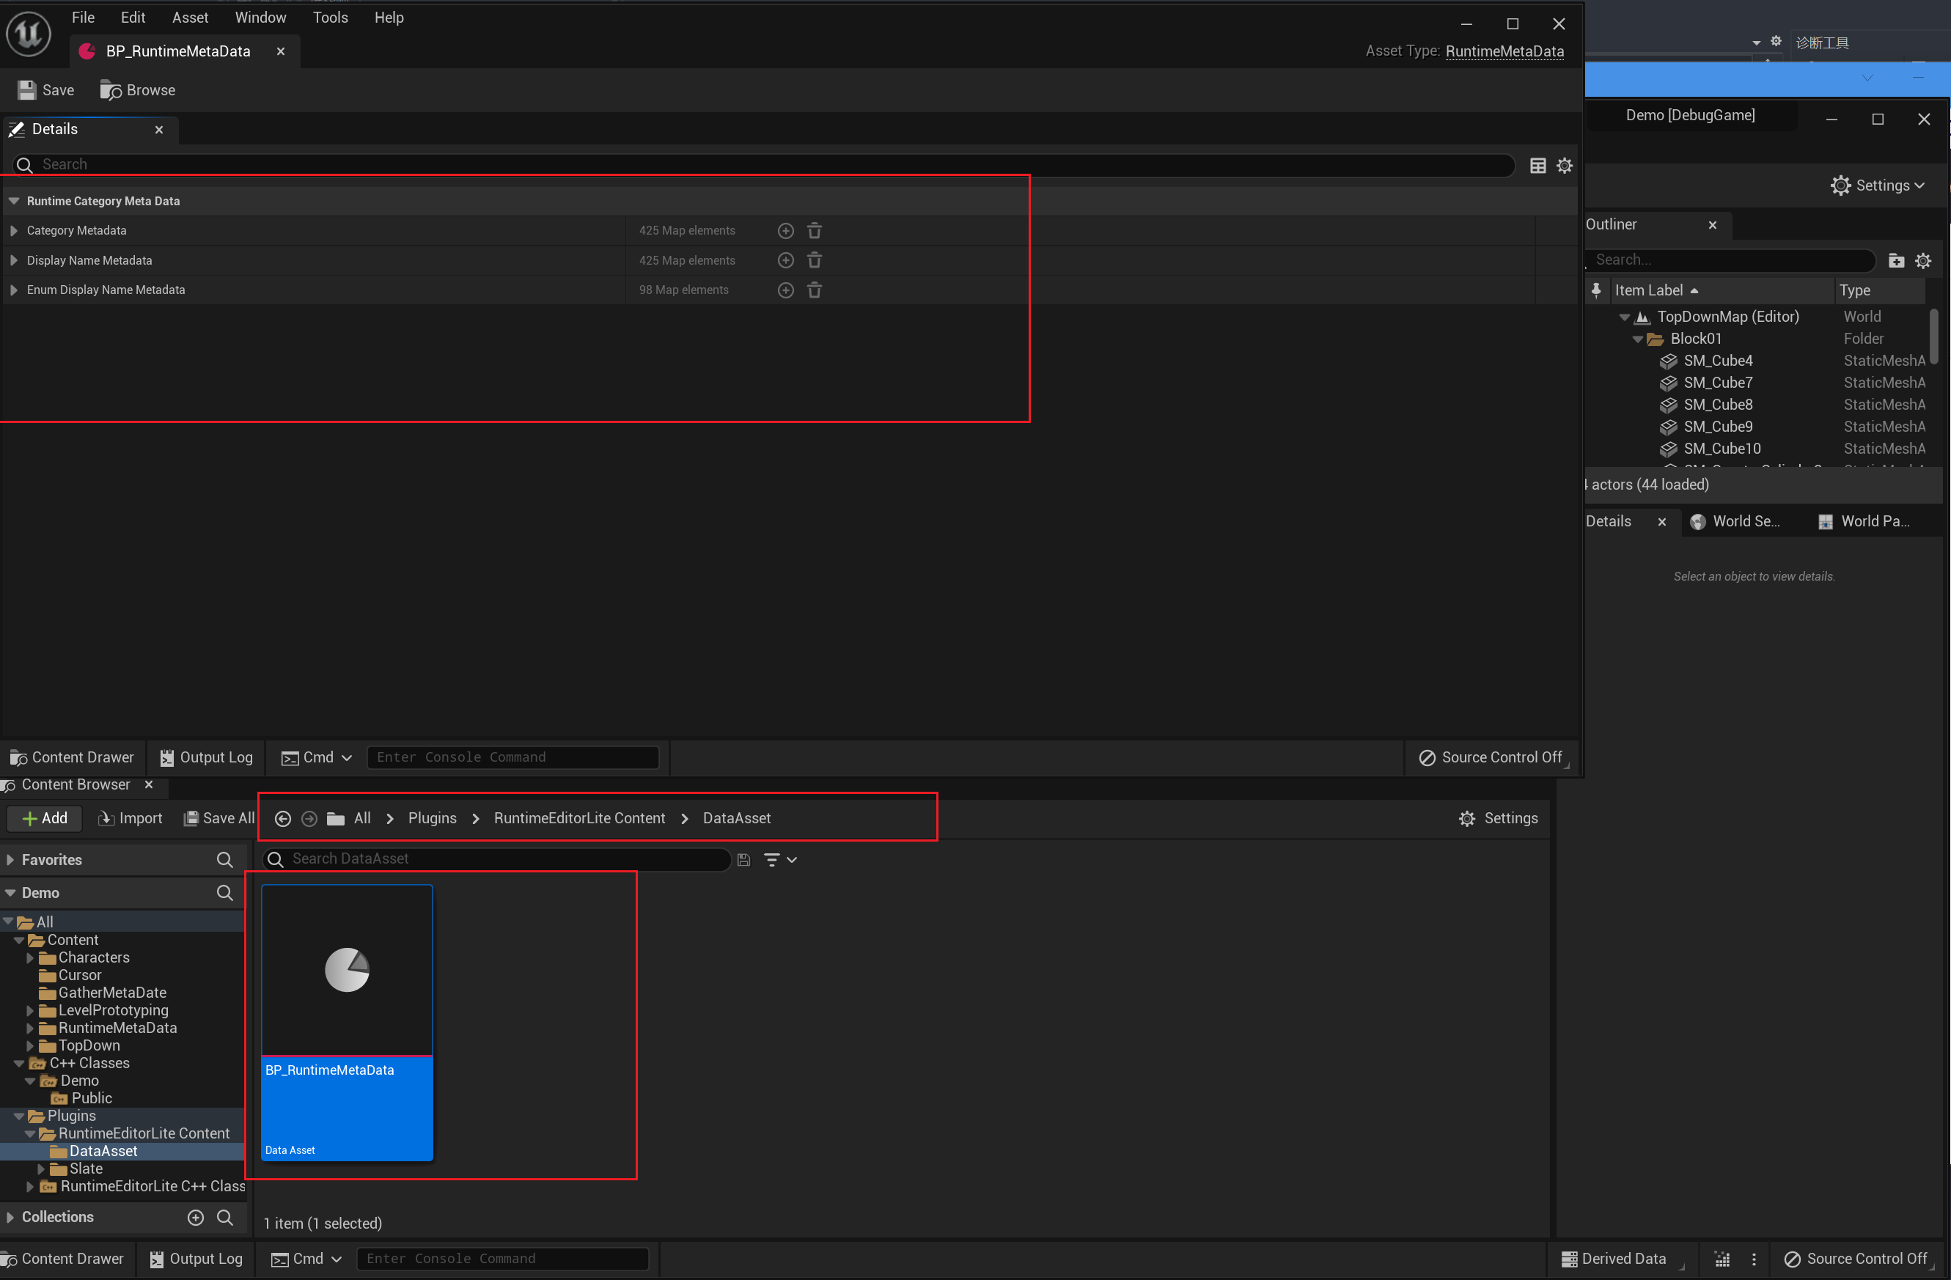Open the Details panel view settings gear
Screen dimensions: 1951x1280
1564,165
